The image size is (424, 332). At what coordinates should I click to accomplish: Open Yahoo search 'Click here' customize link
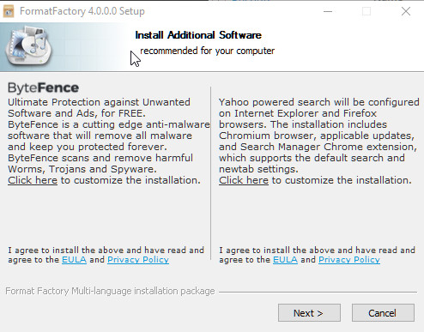click(x=244, y=180)
